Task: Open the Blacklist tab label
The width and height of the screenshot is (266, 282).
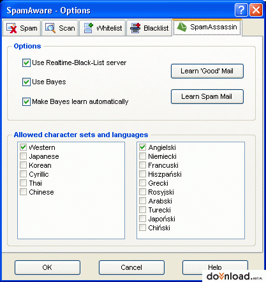Action: [x=156, y=28]
